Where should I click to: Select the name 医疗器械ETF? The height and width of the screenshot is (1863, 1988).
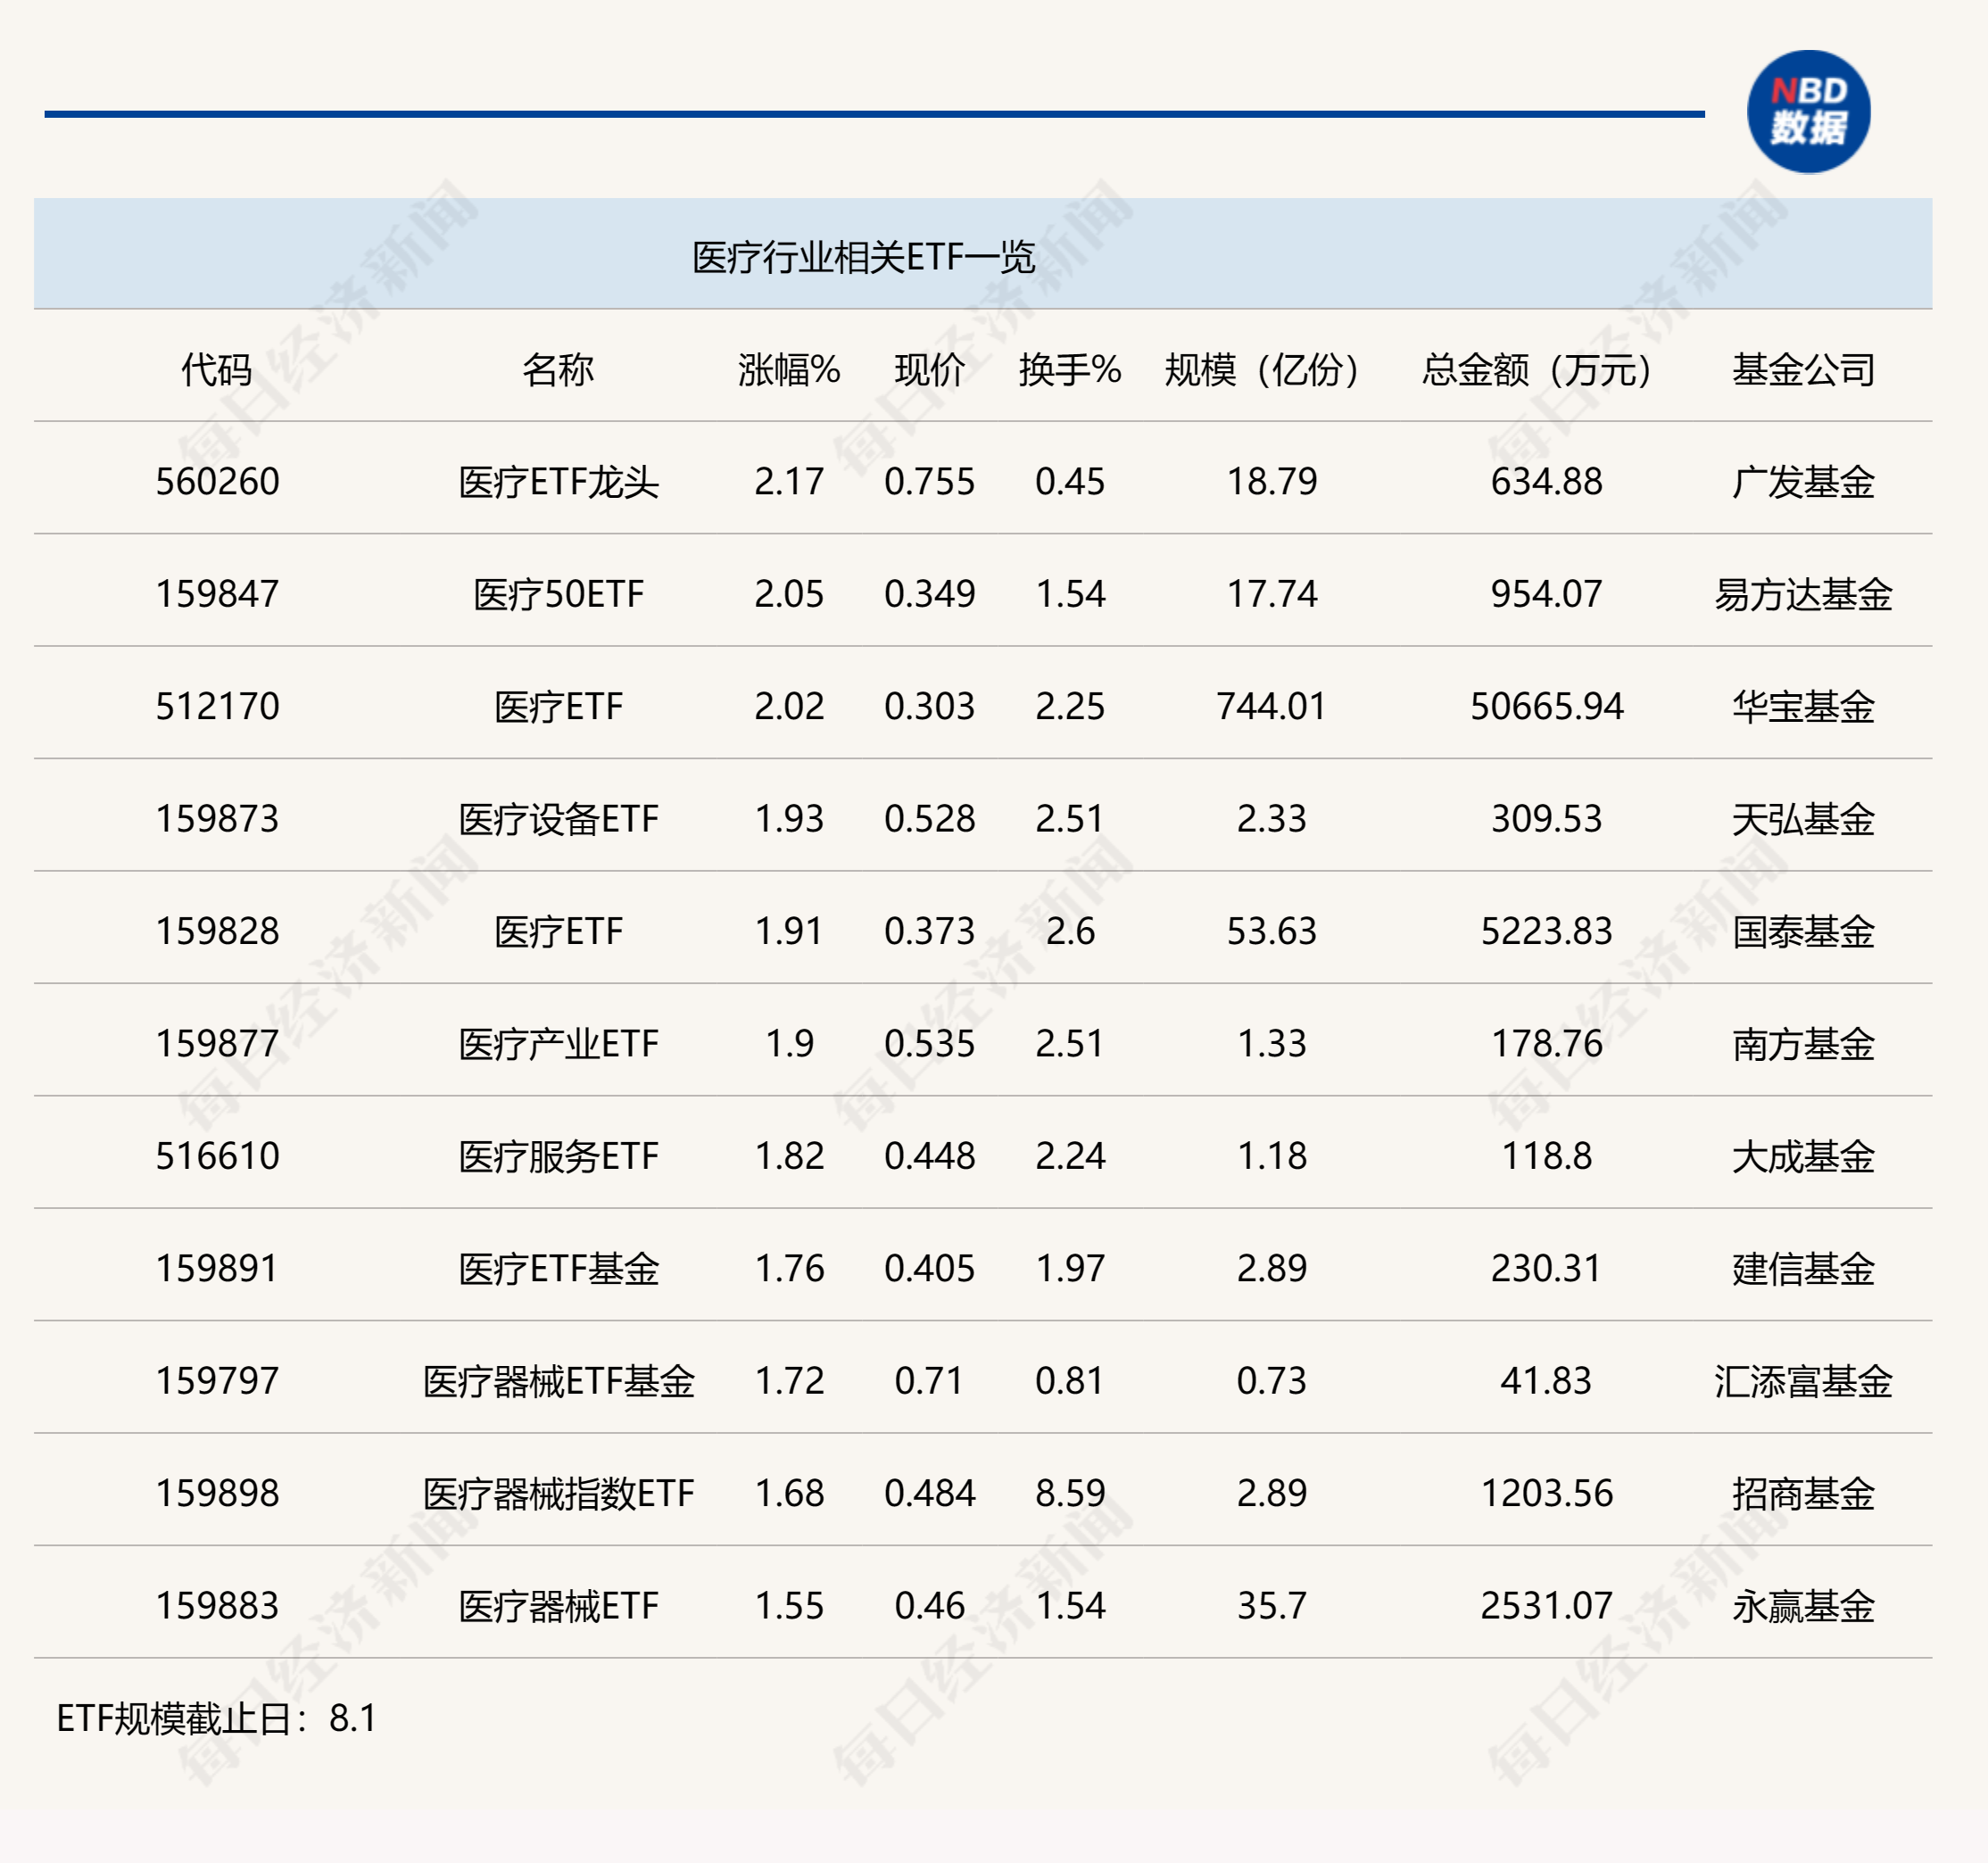coord(558,1606)
